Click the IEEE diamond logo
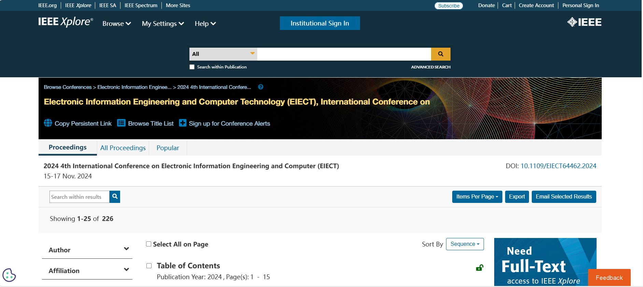The width and height of the screenshot is (643, 287). pyautogui.click(x=584, y=22)
